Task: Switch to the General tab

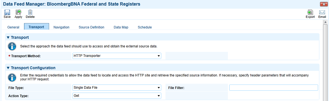Action: click(x=13, y=27)
